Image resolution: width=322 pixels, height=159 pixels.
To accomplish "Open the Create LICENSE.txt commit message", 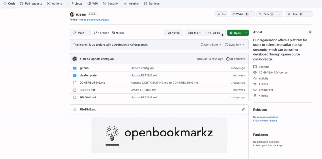I will tap(143, 90).
